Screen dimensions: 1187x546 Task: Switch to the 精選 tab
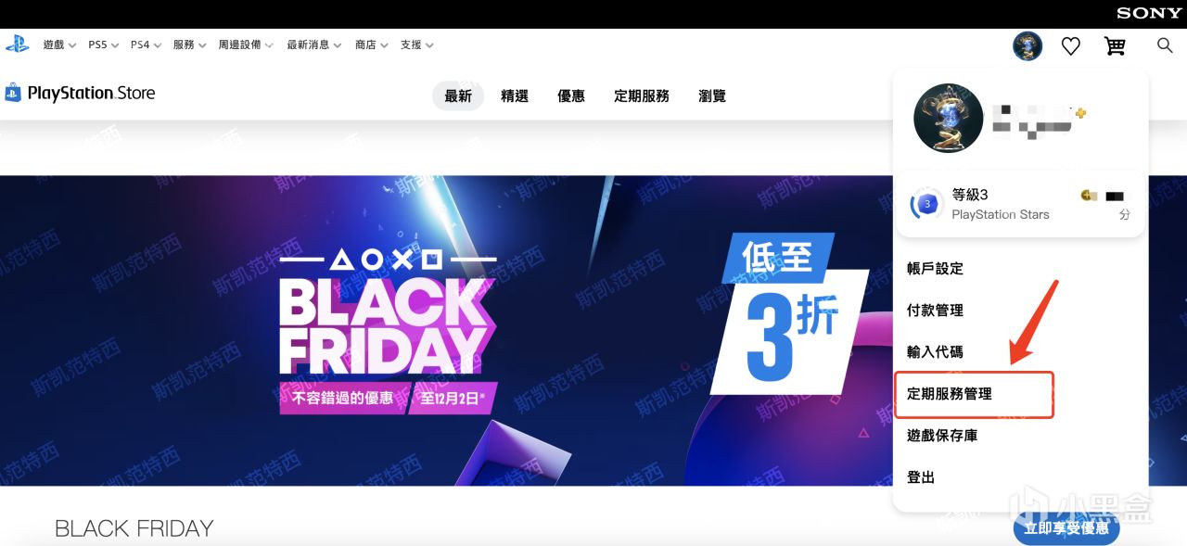(515, 95)
